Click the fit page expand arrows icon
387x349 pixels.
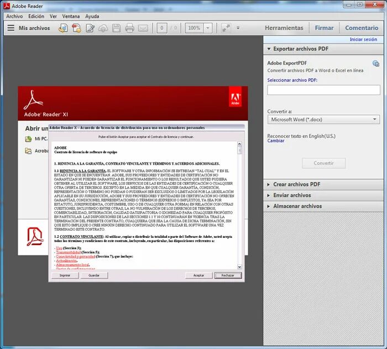coord(226,28)
